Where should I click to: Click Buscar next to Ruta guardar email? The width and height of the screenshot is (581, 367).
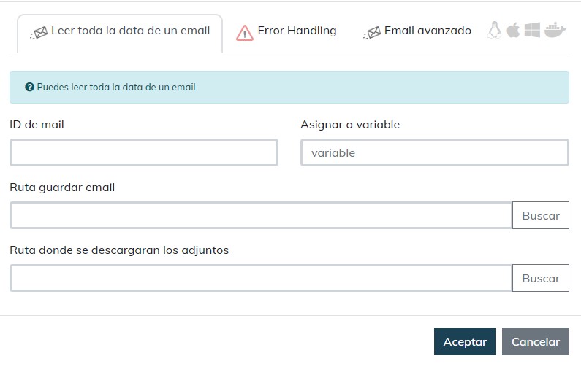pyautogui.click(x=541, y=215)
